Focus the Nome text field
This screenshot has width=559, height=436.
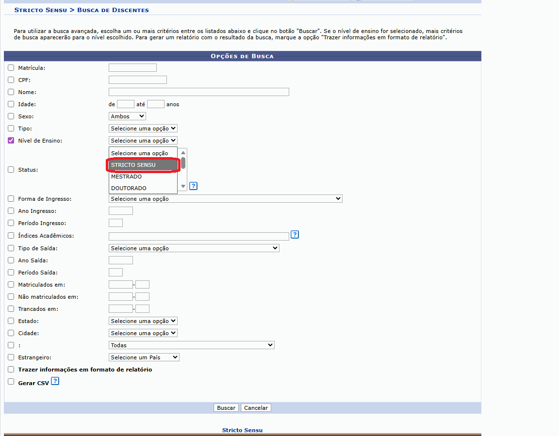tap(198, 92)
